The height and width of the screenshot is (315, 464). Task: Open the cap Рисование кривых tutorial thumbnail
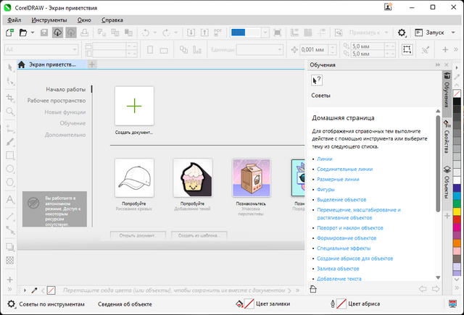134,178
